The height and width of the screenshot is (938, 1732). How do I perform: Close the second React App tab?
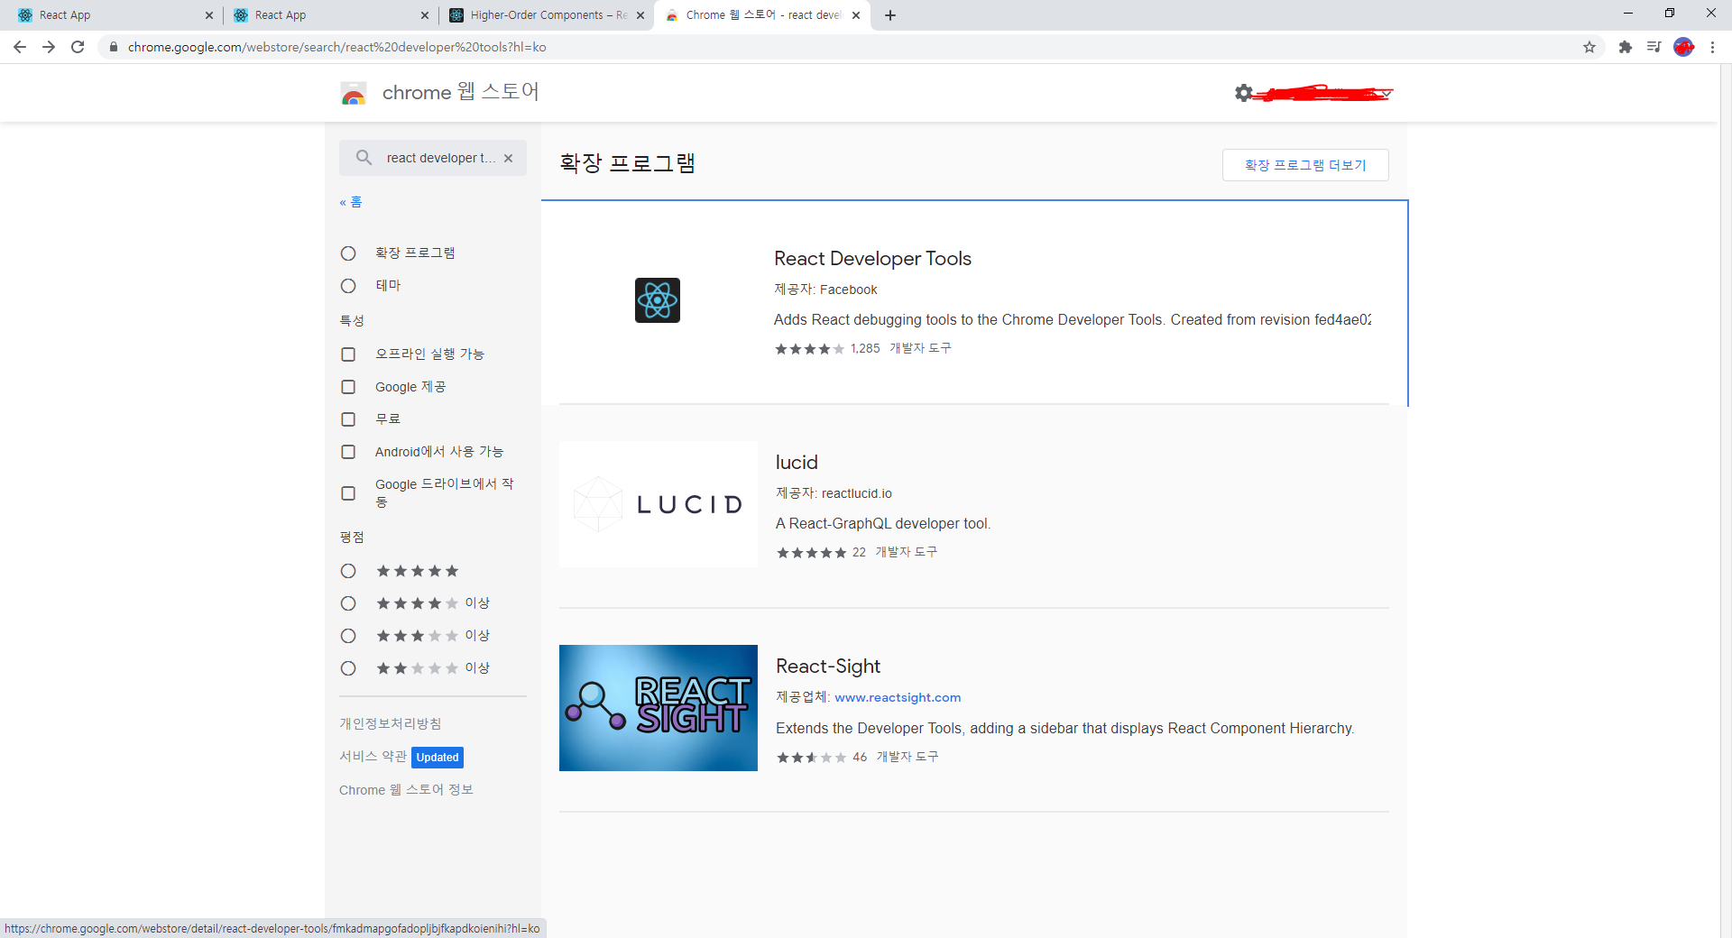pos(425,15)
